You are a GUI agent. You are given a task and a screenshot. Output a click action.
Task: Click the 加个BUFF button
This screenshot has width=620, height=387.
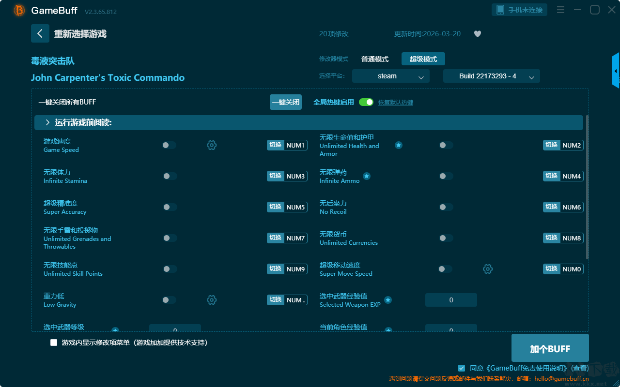click(x=550, y=348)
